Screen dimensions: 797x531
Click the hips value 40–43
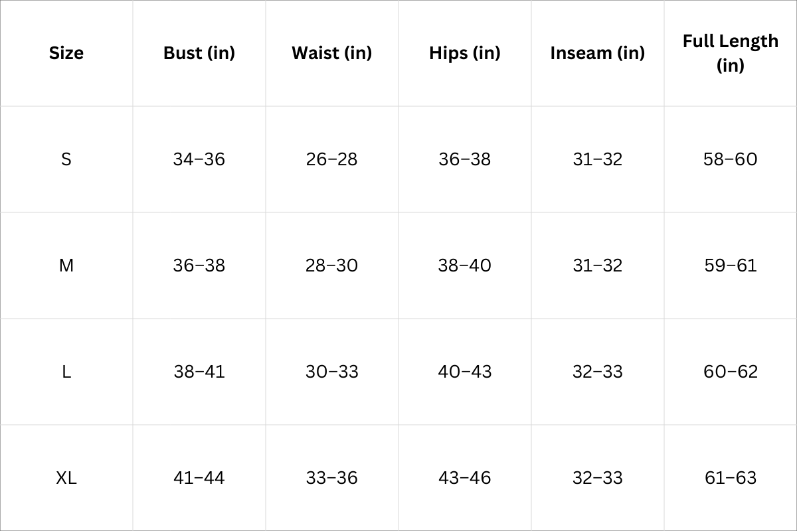[465, 372]
